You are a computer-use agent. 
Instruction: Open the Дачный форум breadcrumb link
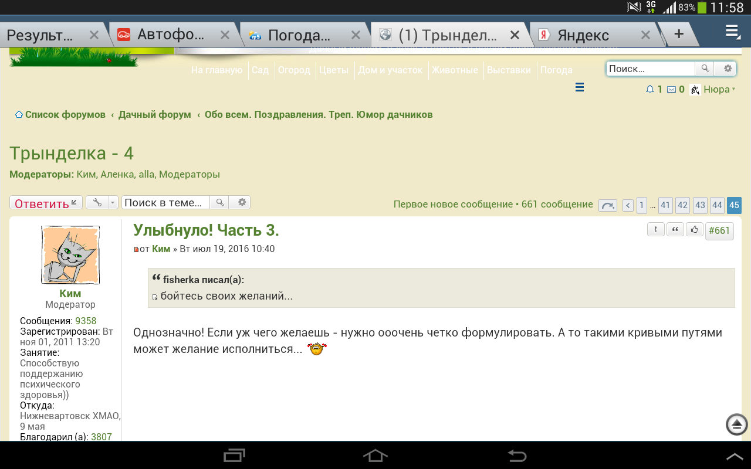(x=154, y=114)
